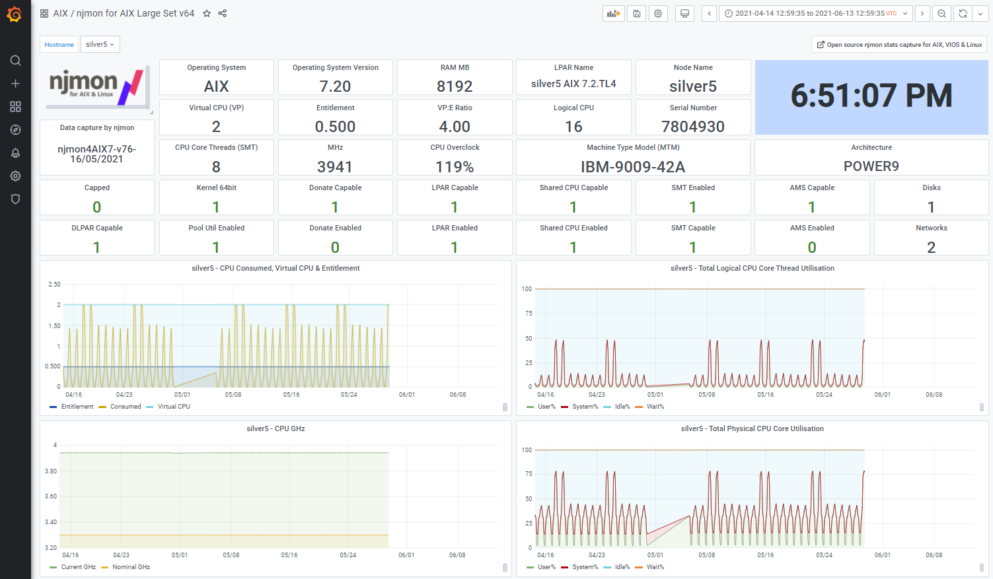Star this dashboard as favorite
The image size is (993, 579).
click(207, 13)
